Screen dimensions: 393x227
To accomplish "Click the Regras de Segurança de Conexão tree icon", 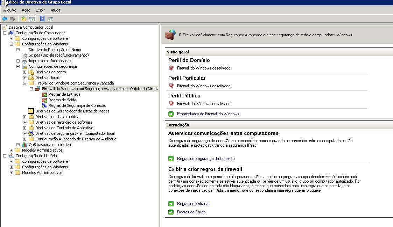I will tap(44, 105).
